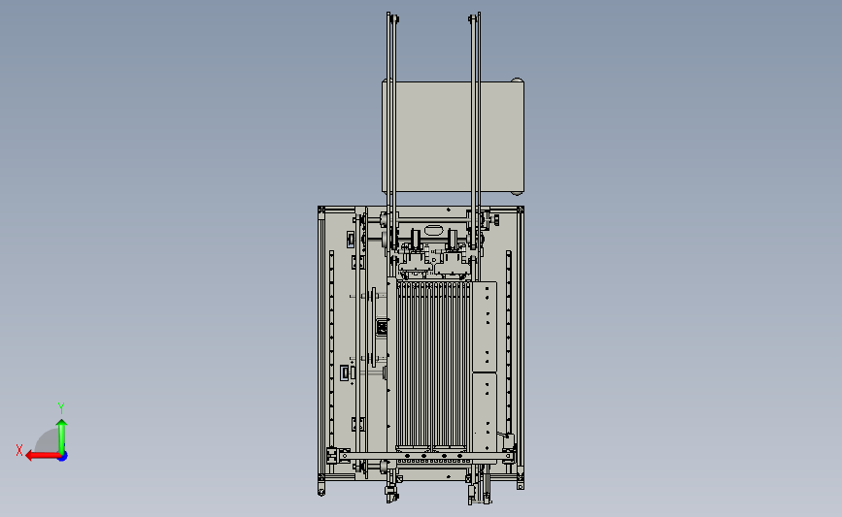
Task: Click the blue Z origin ball of triad
Action: click(63, 457)
